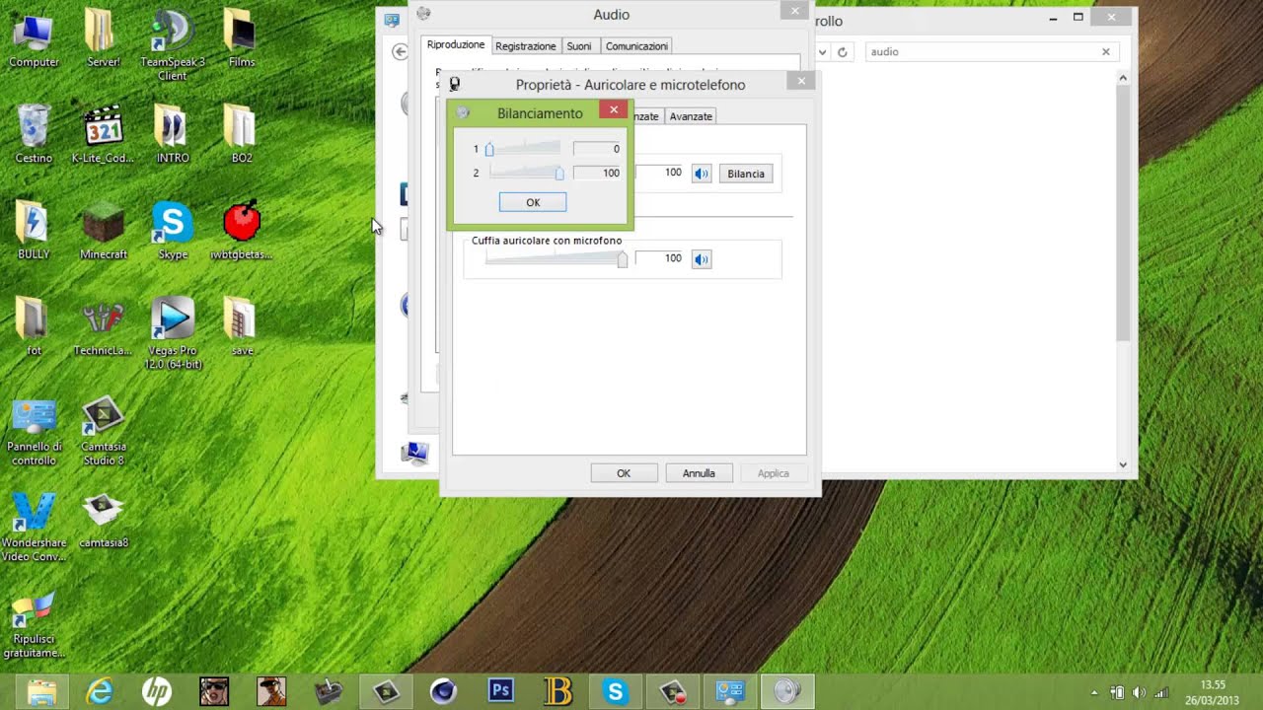The width and height of the screenshot is (1263, 710).
Task: Click Cuffia auricolare volume slider handle
Action: 623,259
